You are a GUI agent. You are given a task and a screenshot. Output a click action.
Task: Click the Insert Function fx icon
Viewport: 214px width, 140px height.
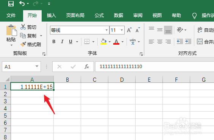[x=87, y=67]
